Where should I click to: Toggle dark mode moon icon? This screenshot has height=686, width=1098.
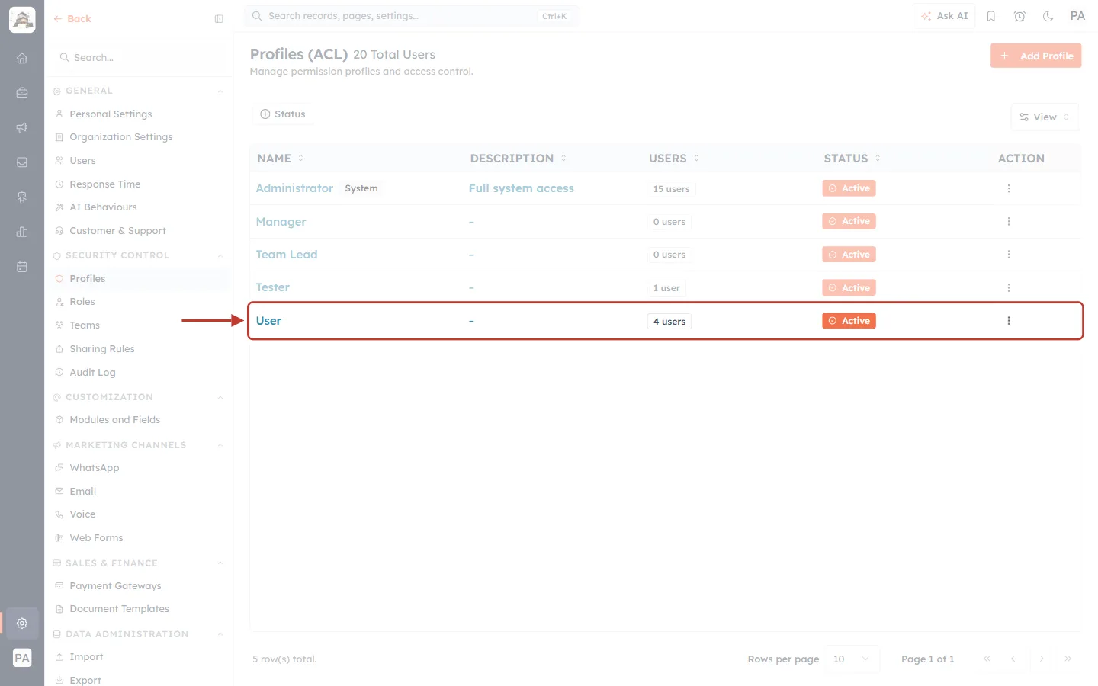[1048, 16]
